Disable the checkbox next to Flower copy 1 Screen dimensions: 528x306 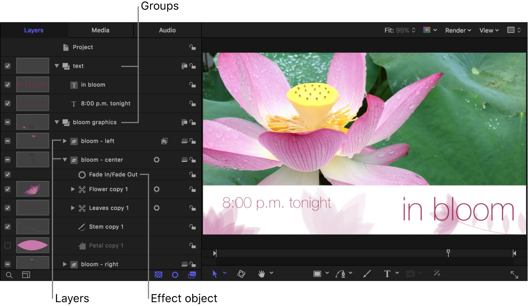point(7,189)
